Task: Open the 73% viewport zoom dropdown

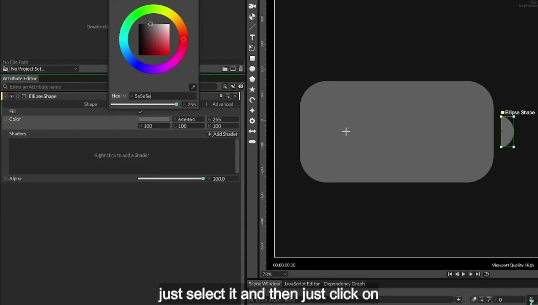Action: pos(274,274)
